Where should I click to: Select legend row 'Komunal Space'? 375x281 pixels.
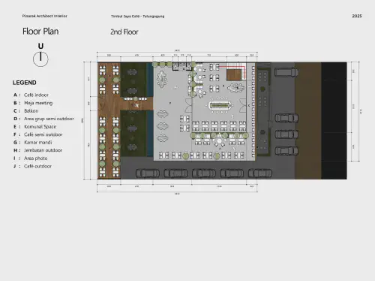34,127
